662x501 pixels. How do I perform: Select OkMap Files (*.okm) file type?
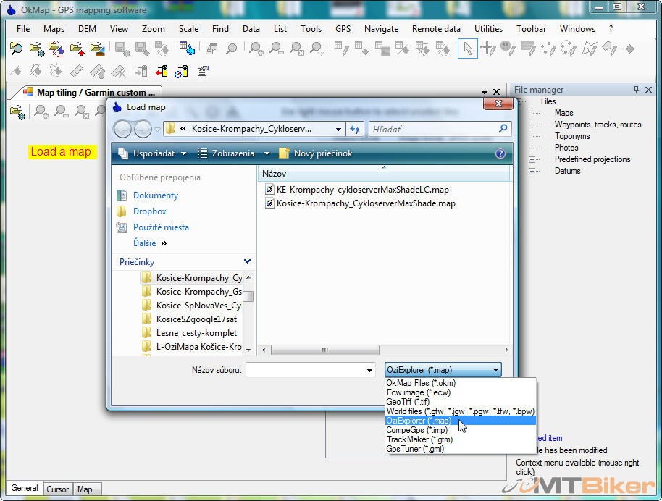point(420,383)
